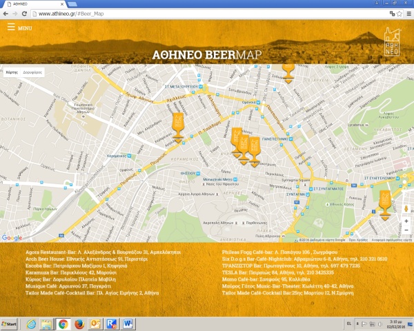Open the hamburger MENU icon
The image size is (414, 331).
tap(11, 28)
